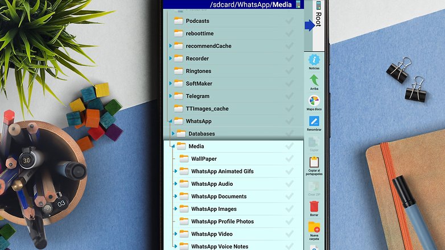Expand the SoftMaker folder arrow

pyautogui.click(x=171, y=84)
